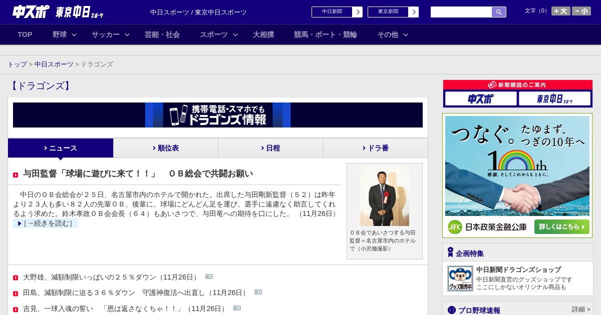Open the 大相撲 section

click(x=263, y=34)
